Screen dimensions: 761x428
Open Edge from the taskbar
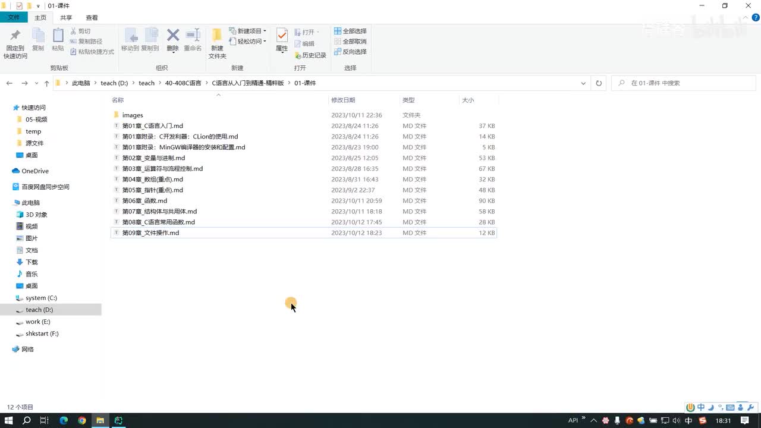click(x=64, y=420)
